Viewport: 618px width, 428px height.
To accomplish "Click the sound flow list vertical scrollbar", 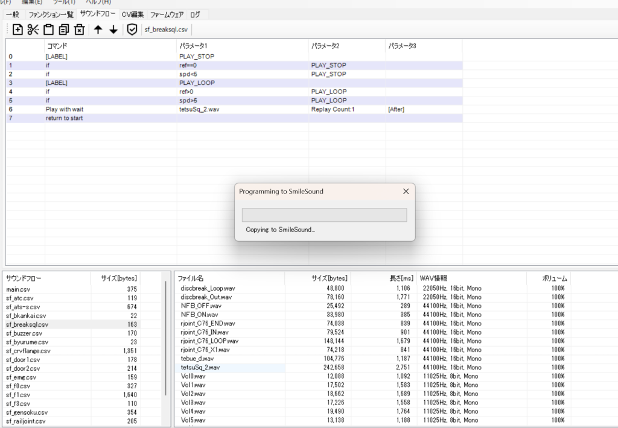I will pos(165,338).
